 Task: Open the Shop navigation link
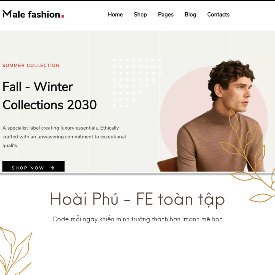point(140,14)
